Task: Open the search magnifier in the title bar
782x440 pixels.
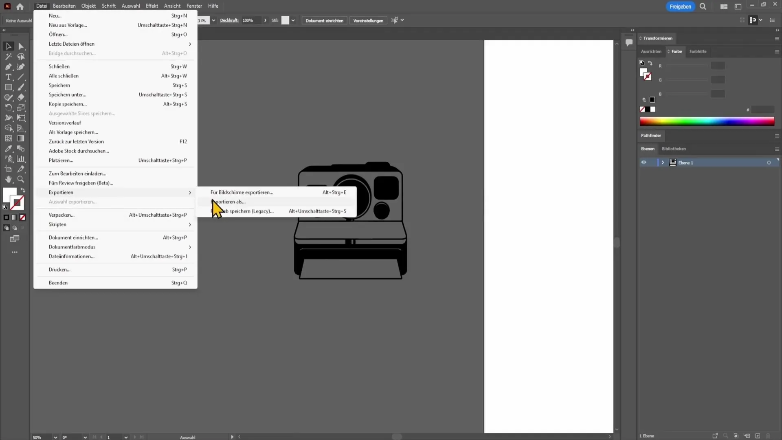Action: [x=703, y=6]
